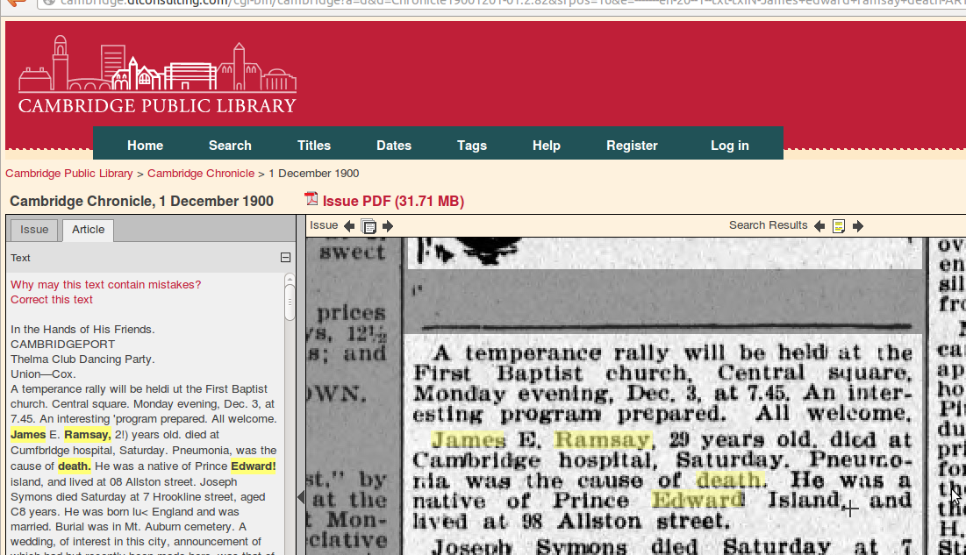Open the Tags navigation item
966x555 pixels.
click(471, 146)
